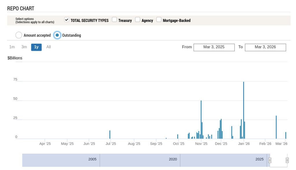Open the To date field
This screenshot has height=170, width=296.
click(x=265, y=47)
